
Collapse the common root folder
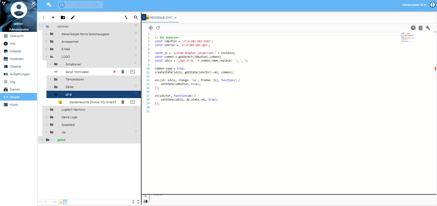tap(42, 26)
